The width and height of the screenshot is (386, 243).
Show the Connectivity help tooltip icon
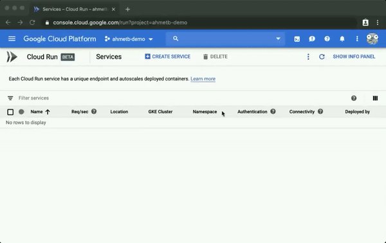pyautogui.click(x=320, y=111)
